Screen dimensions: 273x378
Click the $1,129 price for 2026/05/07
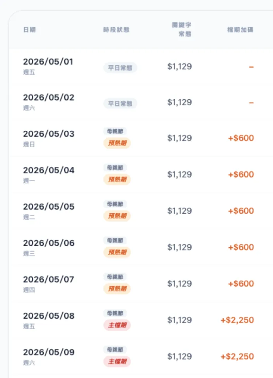point(179,283)
